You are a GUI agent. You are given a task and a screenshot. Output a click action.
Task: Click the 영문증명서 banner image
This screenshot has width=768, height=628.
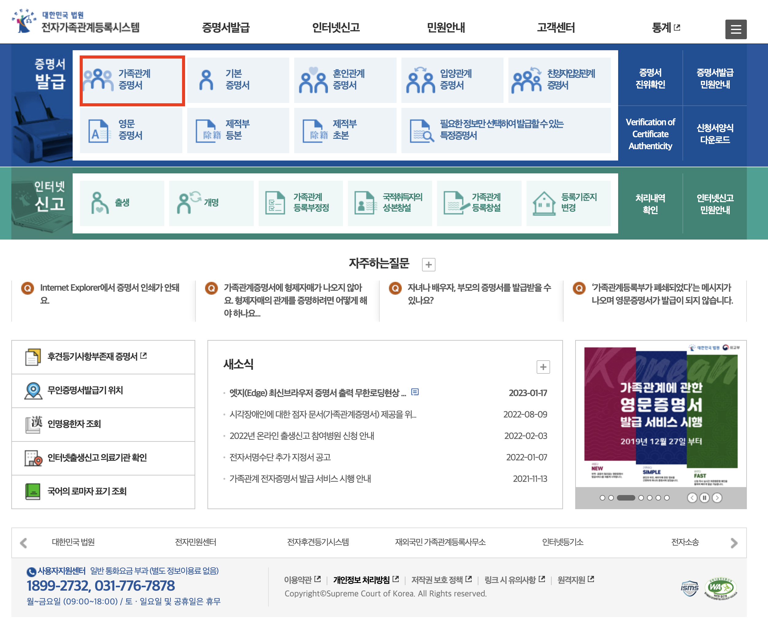point(660,412)
